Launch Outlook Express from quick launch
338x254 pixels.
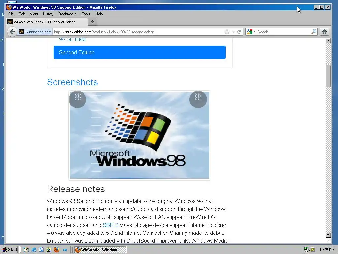tap(41, 250)
